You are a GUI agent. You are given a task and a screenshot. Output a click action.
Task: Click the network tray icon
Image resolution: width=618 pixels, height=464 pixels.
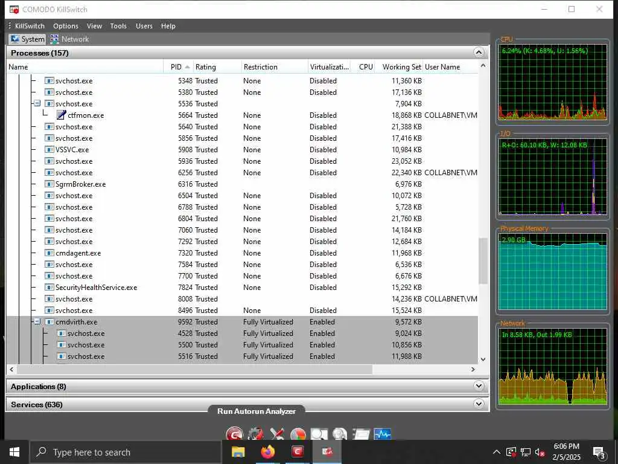coord(526,452)
